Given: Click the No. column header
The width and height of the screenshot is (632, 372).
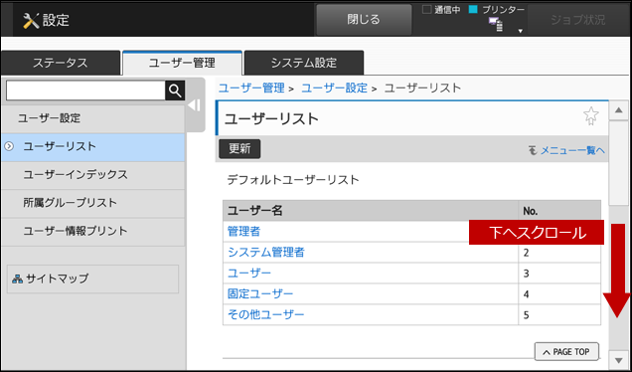Looking at the screenshot, I should pyautogui.click(x=559, y=211).
